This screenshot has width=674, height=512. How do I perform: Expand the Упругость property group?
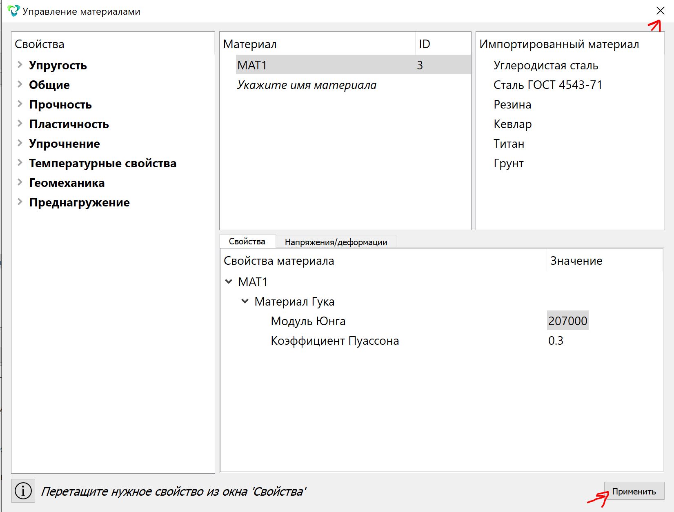click(20, 65)
